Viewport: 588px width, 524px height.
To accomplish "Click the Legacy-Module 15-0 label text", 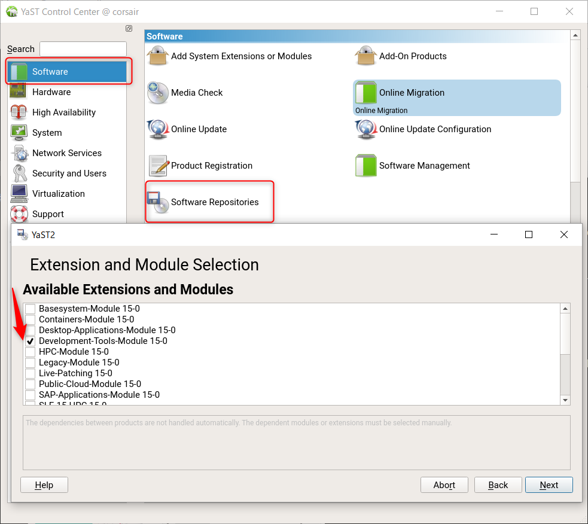I will tap(79, 362).
